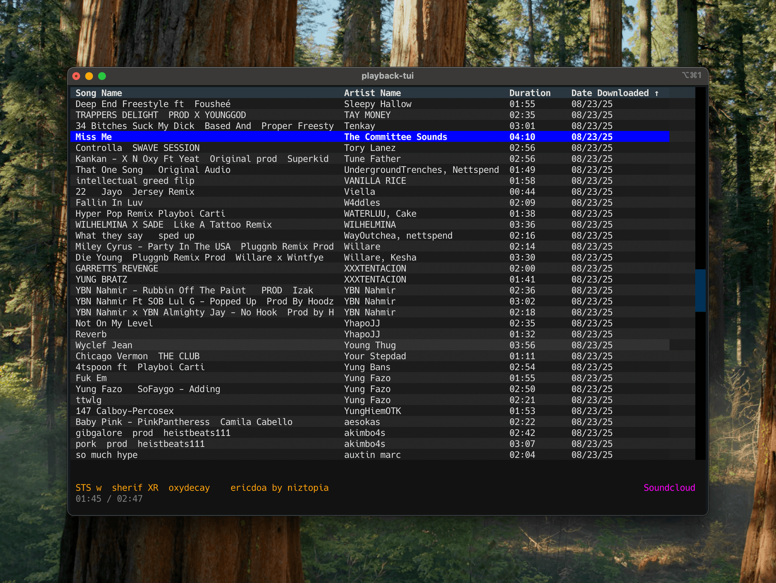This screenshot has width=776, height=583.
Task: Choose the GARRETTS REVENGE track
Action: pyautogui.click(x=117, y=268)
